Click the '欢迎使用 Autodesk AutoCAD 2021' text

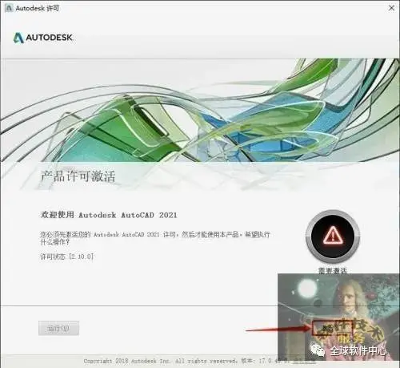point(109,215)
